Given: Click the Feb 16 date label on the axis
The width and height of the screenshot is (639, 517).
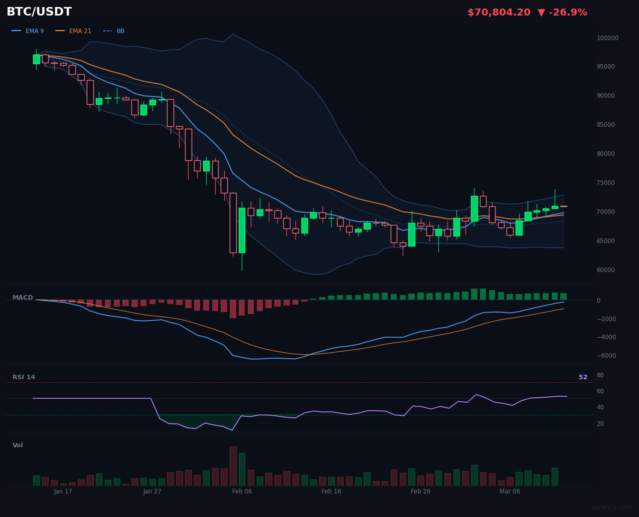Looking at the screenshot, I should [331, 491].
